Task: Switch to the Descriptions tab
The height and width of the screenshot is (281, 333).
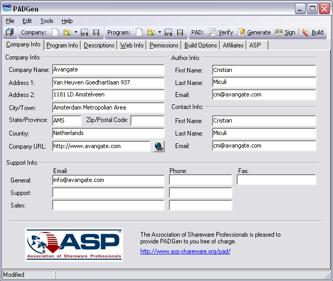Action: tap(99, 45)
